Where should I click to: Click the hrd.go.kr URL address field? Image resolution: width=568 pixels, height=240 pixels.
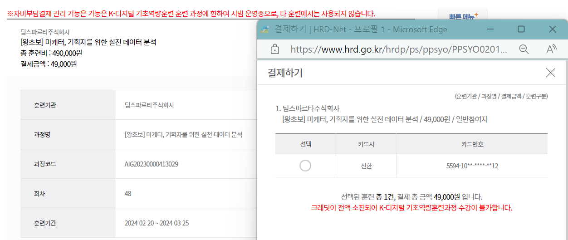coord(399,49)
